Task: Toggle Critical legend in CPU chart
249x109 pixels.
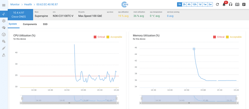Action: coord(99,37)
